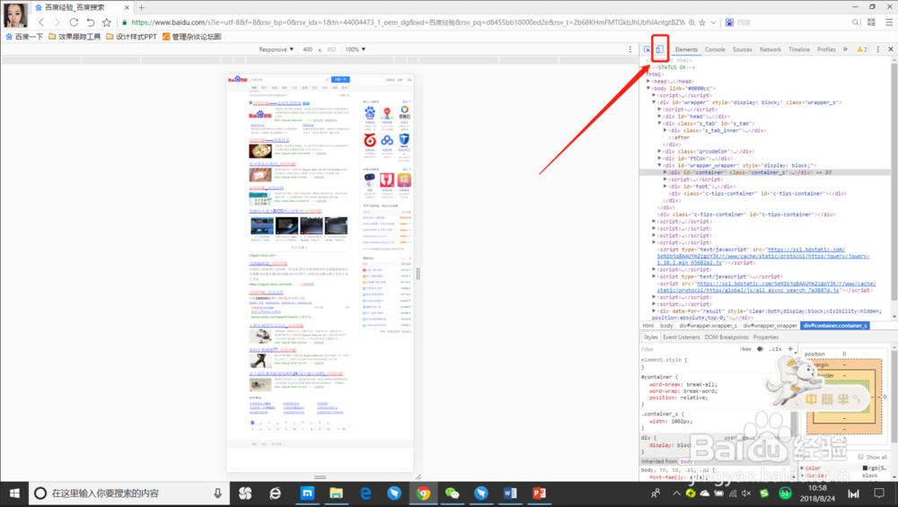Select body in the DOM breadcrumb
Viewport: 898px width, 507px height.
click(666, 325)
